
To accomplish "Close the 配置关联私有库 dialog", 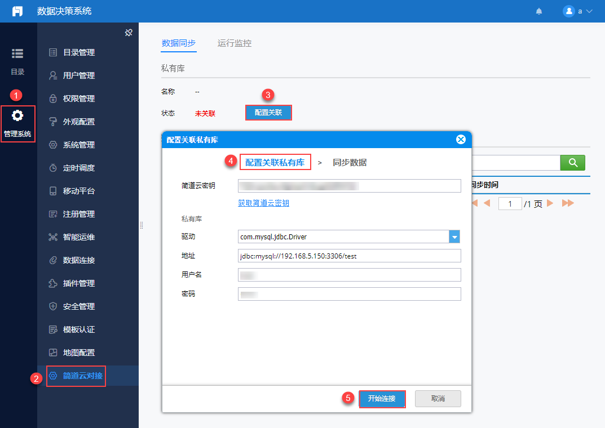I will (461, 140).
